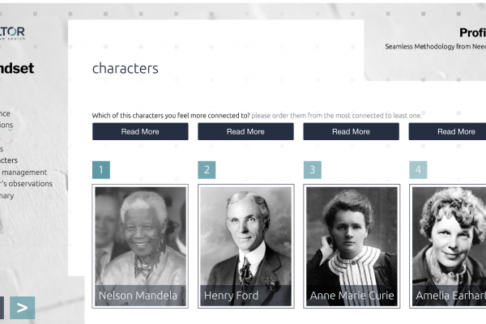
Task: Go to the observations sidebar item
Action: (x=27, y=184)
